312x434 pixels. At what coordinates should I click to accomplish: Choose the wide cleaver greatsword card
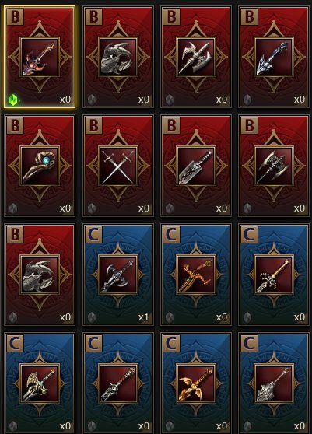(196, 166)
